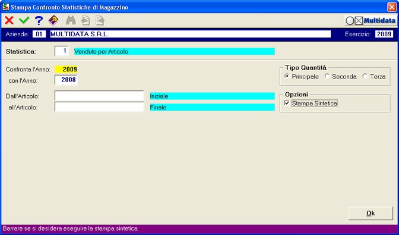Focus the Statistica number field
Screen dimensions: 399x235
61,51
